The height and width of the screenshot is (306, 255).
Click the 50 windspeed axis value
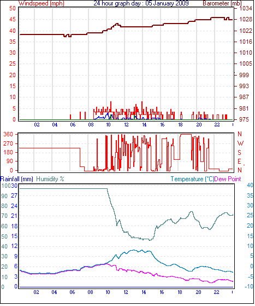(13, 8)
